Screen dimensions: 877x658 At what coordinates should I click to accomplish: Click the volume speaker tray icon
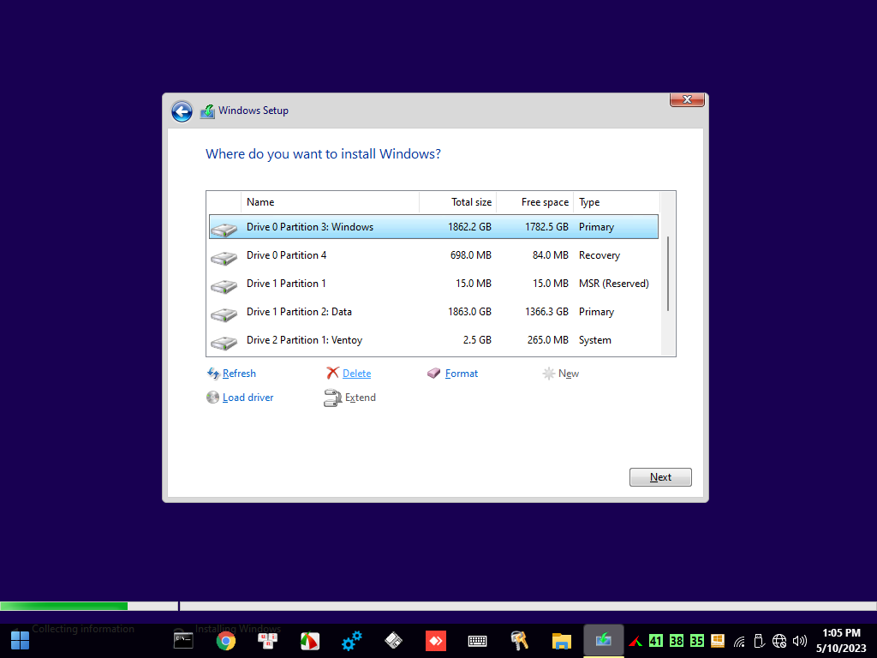[801, 641]
